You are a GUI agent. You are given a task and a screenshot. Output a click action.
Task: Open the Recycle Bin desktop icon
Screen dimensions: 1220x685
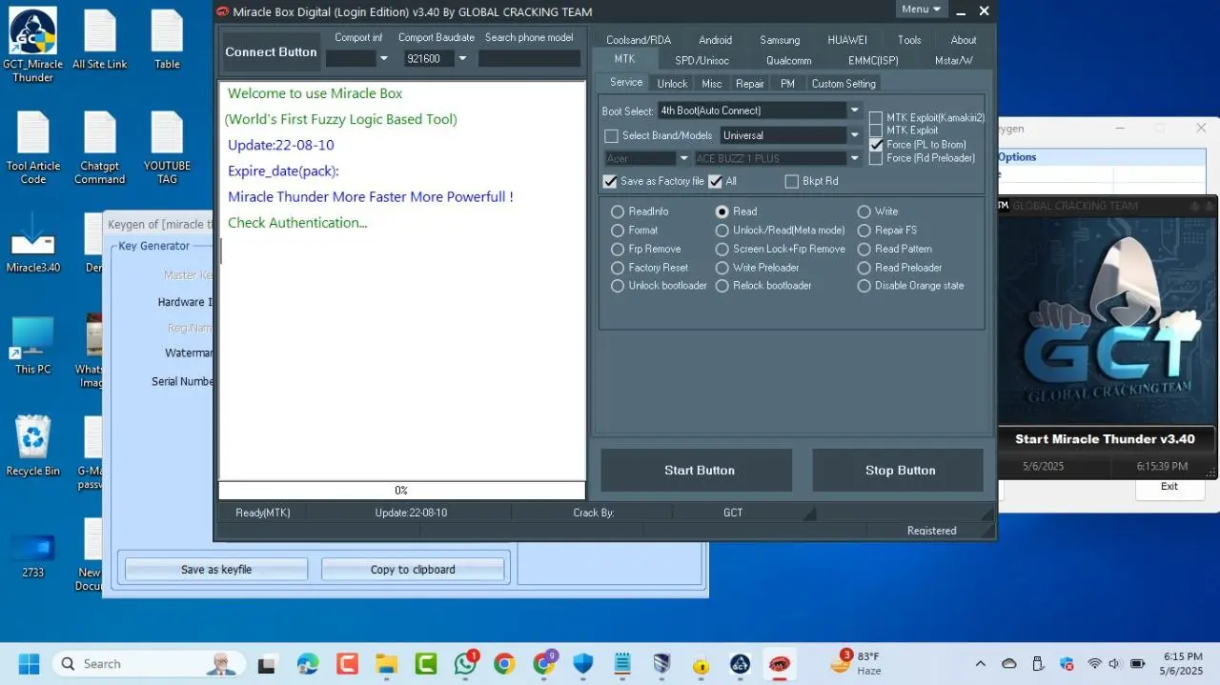pyautogui.click(x=32, y=446)
